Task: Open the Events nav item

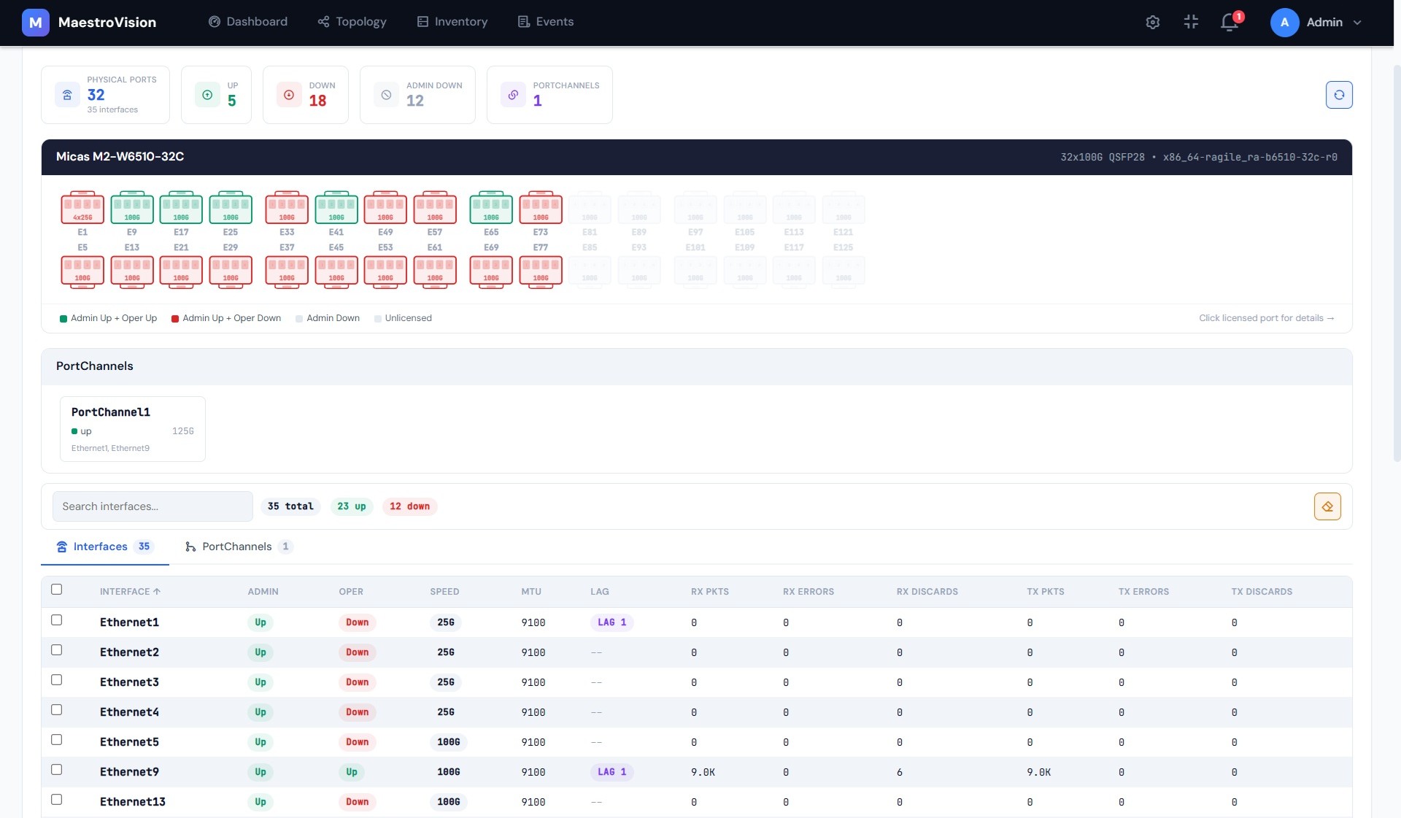Action: pos(546,22)
